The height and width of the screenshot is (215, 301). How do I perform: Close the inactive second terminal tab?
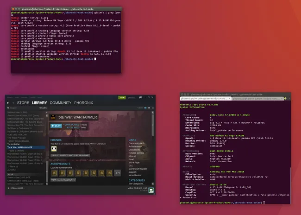click(282, 99)
